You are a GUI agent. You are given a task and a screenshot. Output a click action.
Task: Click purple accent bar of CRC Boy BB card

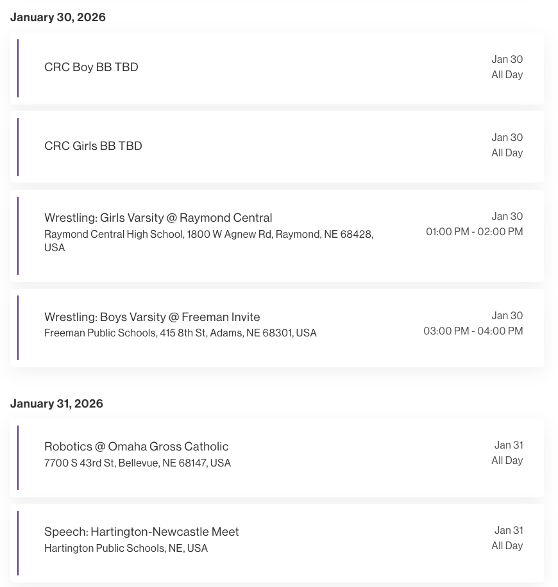pos(18,68)
